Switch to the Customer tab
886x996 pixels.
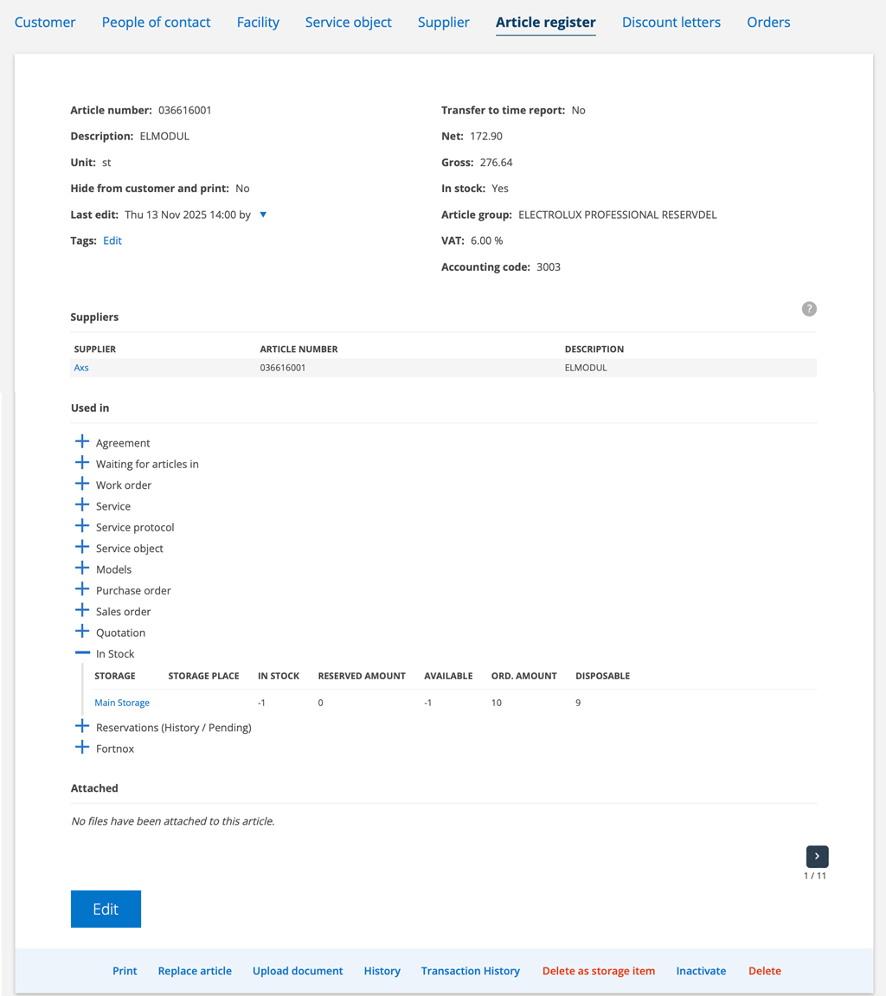[45, 22]
